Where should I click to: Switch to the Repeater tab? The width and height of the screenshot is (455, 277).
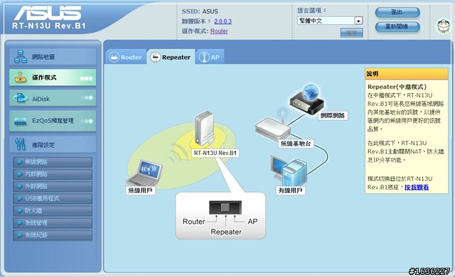[171, 57]
